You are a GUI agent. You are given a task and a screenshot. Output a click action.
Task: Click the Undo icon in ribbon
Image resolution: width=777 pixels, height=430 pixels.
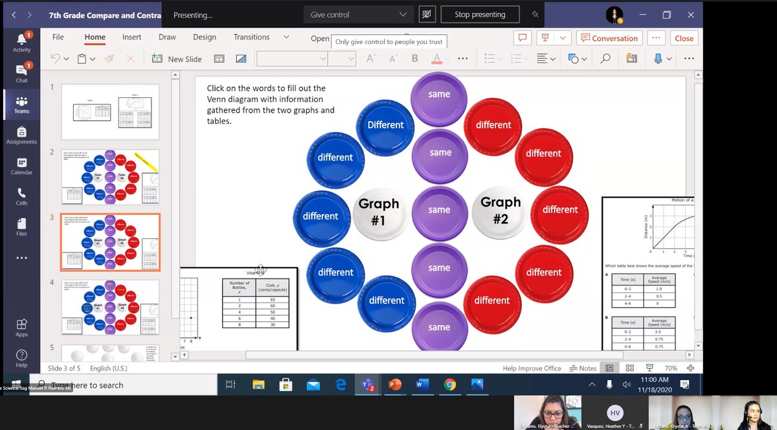coord(55,59)
